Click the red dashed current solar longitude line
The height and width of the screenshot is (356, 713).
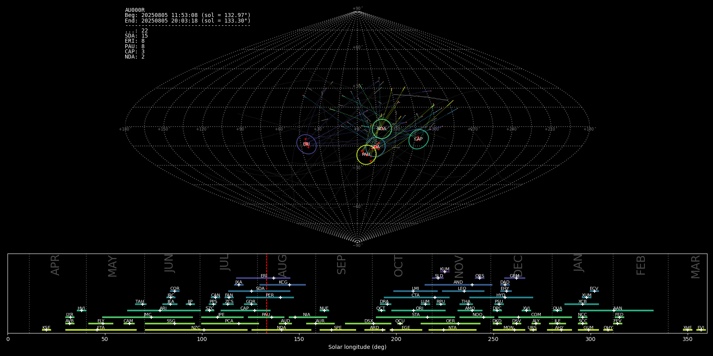(x=267, y=293)
